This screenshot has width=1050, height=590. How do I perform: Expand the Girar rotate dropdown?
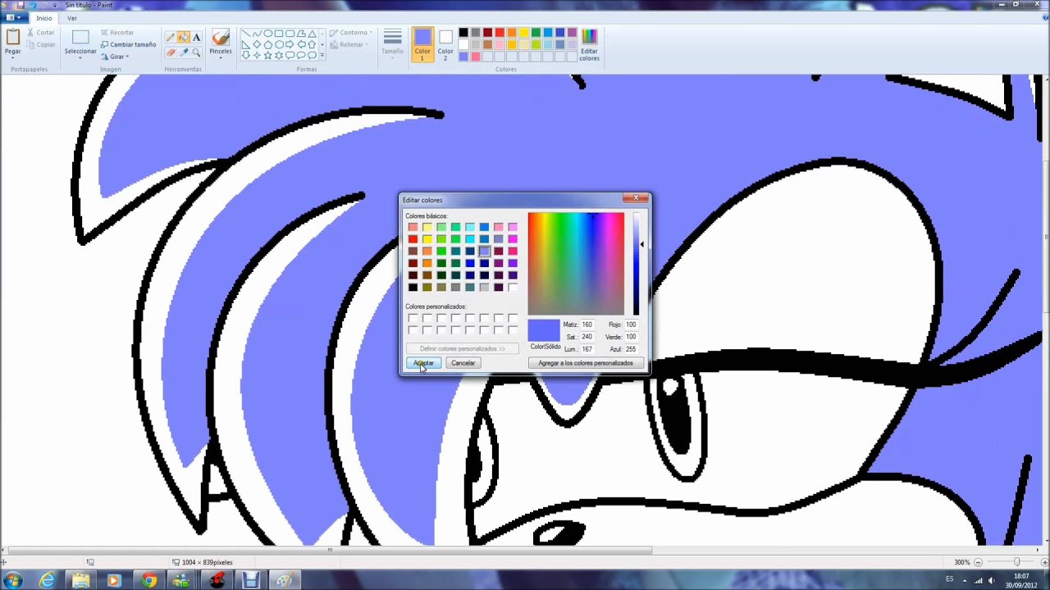(127, 57)
